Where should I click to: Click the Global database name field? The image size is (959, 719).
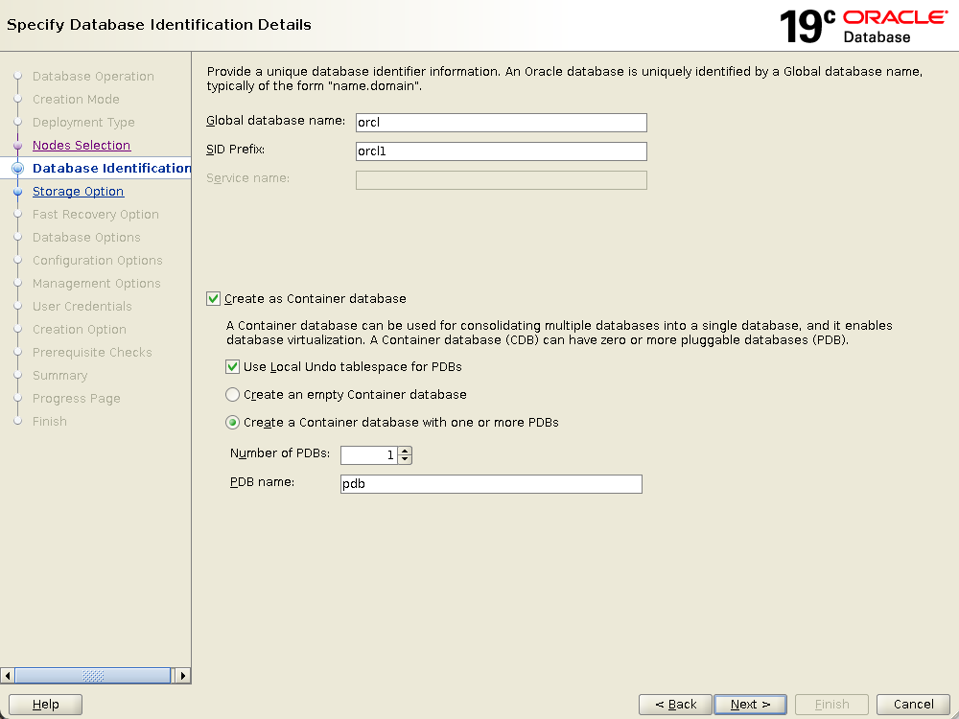[501, 123]
